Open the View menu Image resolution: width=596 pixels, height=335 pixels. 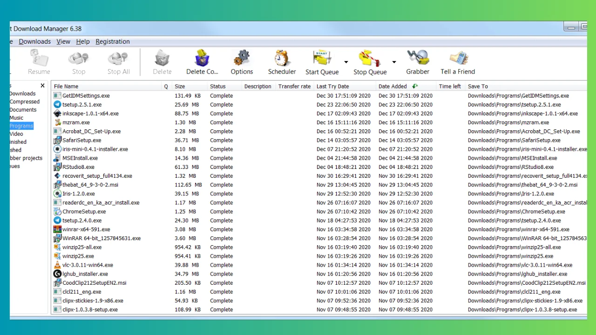pyautogui.click(x=63, y=41)
